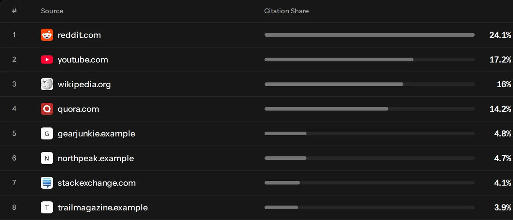
Task: Click trailmagazine.example citation bar
Action: (x=369, y=207)
